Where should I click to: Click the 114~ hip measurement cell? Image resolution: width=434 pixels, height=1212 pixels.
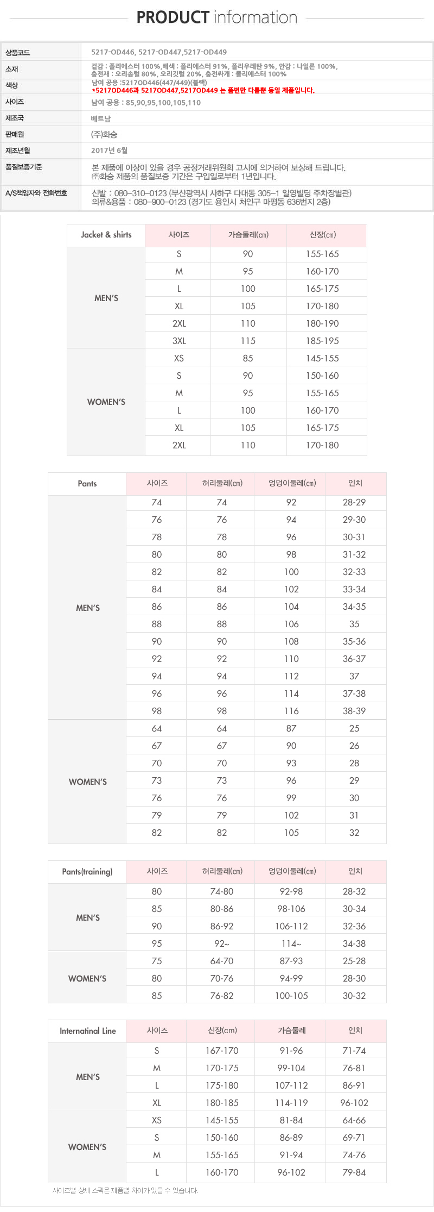(x=291, y=944)
